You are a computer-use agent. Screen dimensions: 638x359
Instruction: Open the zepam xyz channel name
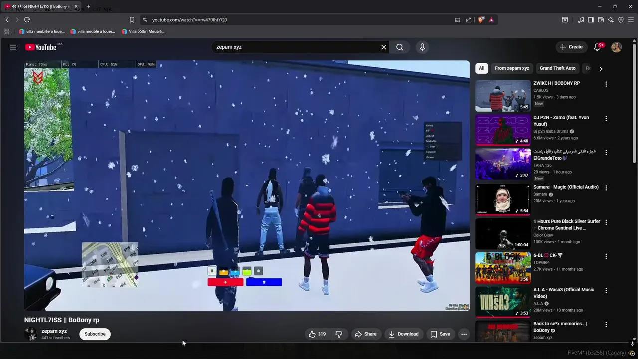click(54, 331)
